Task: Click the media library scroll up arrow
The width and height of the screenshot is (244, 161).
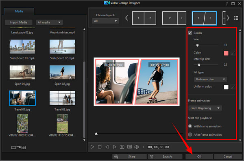Action: 84,29
